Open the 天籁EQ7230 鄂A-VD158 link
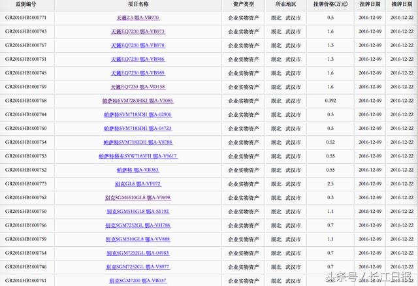Image resolution: width=418 pixels, height=286 pixels. tap(138, 87)
